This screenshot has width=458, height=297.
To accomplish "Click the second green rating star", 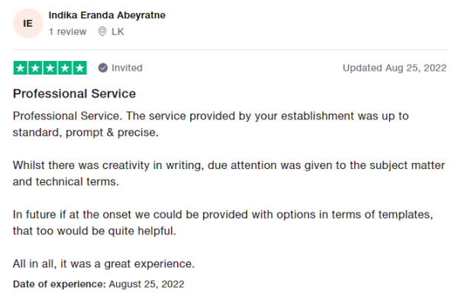I will click(35, 68).
